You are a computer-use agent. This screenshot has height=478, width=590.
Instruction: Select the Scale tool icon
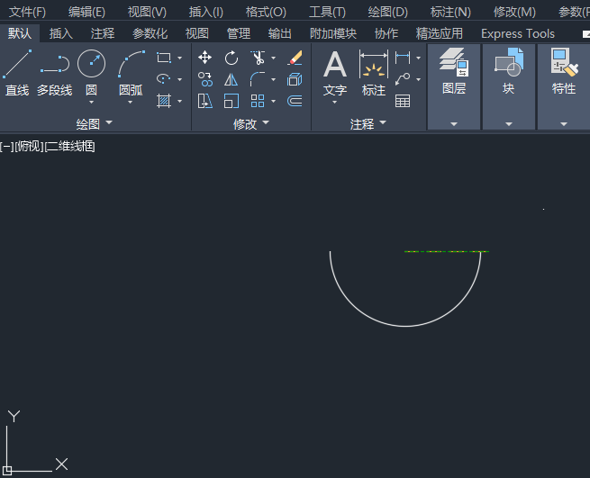[x=231, y=101]
